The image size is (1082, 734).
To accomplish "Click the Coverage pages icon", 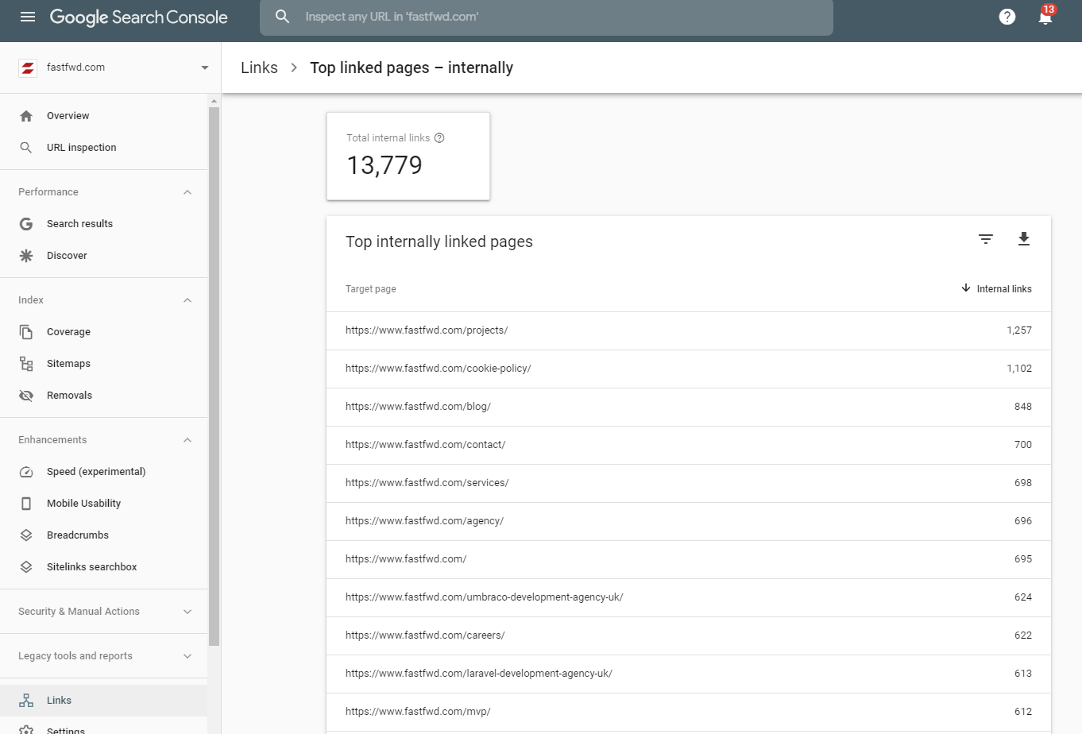I will (26, 332).
